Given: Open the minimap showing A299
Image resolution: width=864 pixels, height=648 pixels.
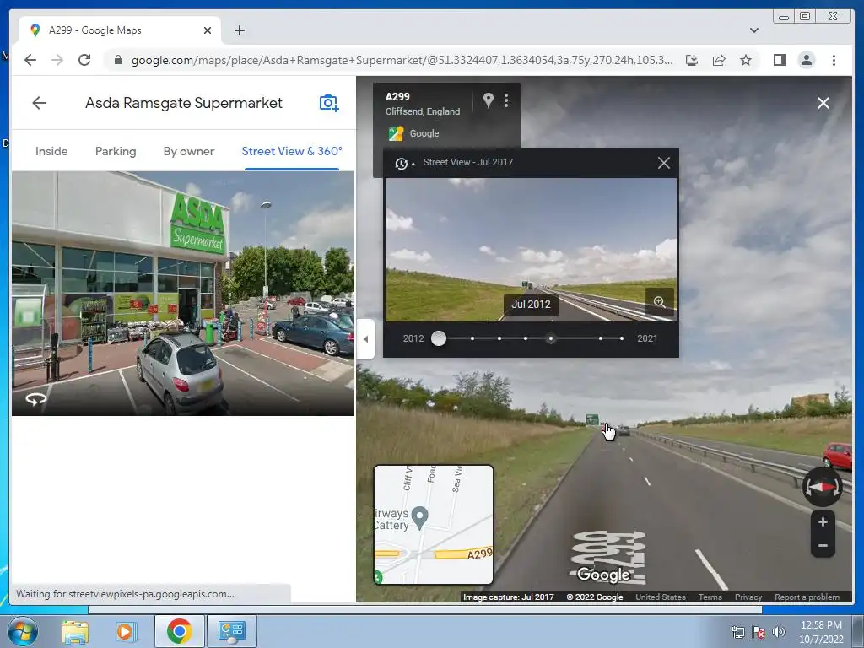Looking at the screenshot, I should (x=434, y=525).
